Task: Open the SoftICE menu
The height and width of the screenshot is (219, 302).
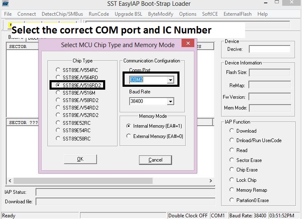Action: coord(210,14)
